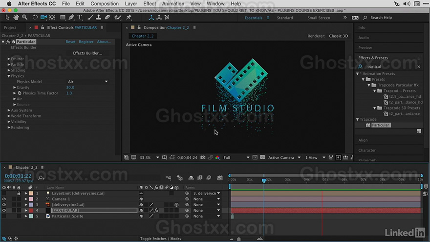The height and width of the screenshot is (242, 430).
Task: Open the Effect menu
Action: (x=150, y=3)
